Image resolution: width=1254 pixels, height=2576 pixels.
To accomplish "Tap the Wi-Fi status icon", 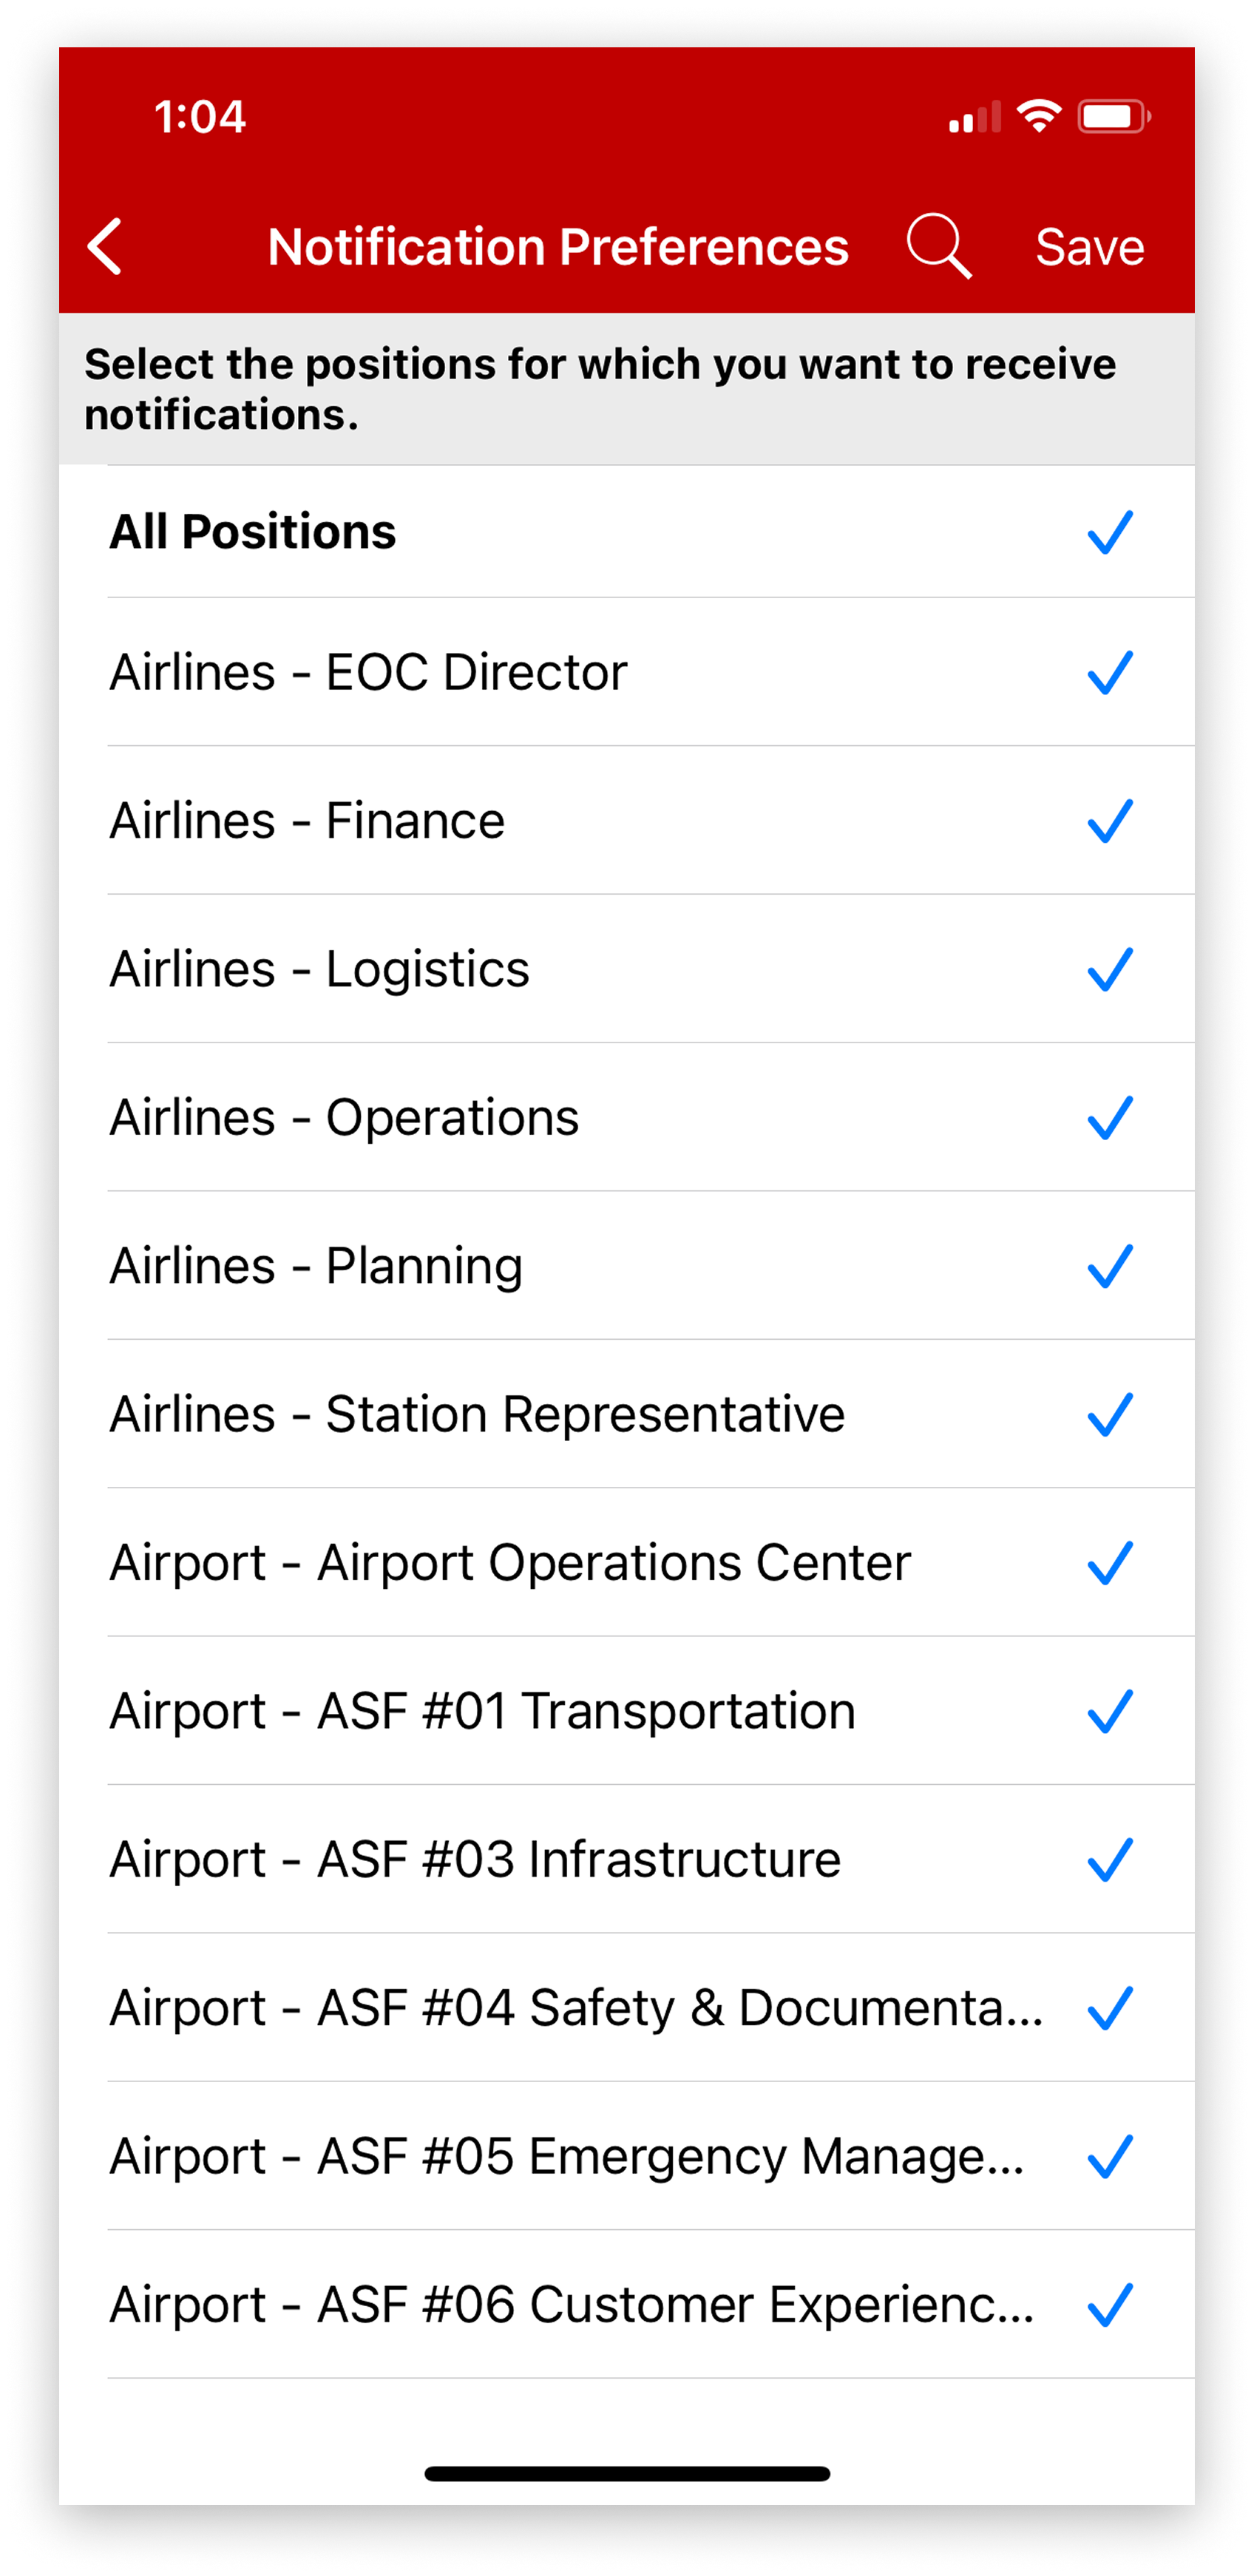I will tap(1039, 116).
